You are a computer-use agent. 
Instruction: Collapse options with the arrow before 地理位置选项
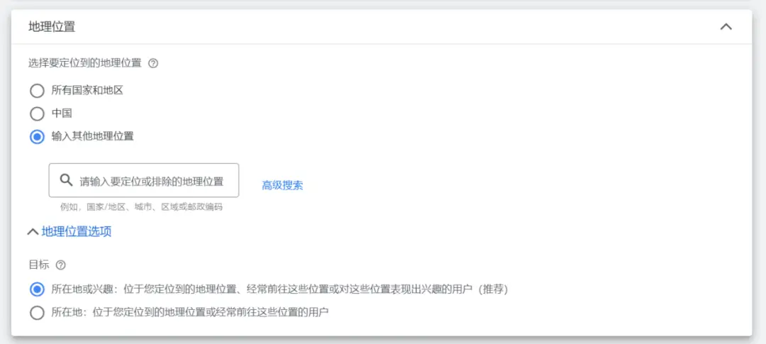33,232
